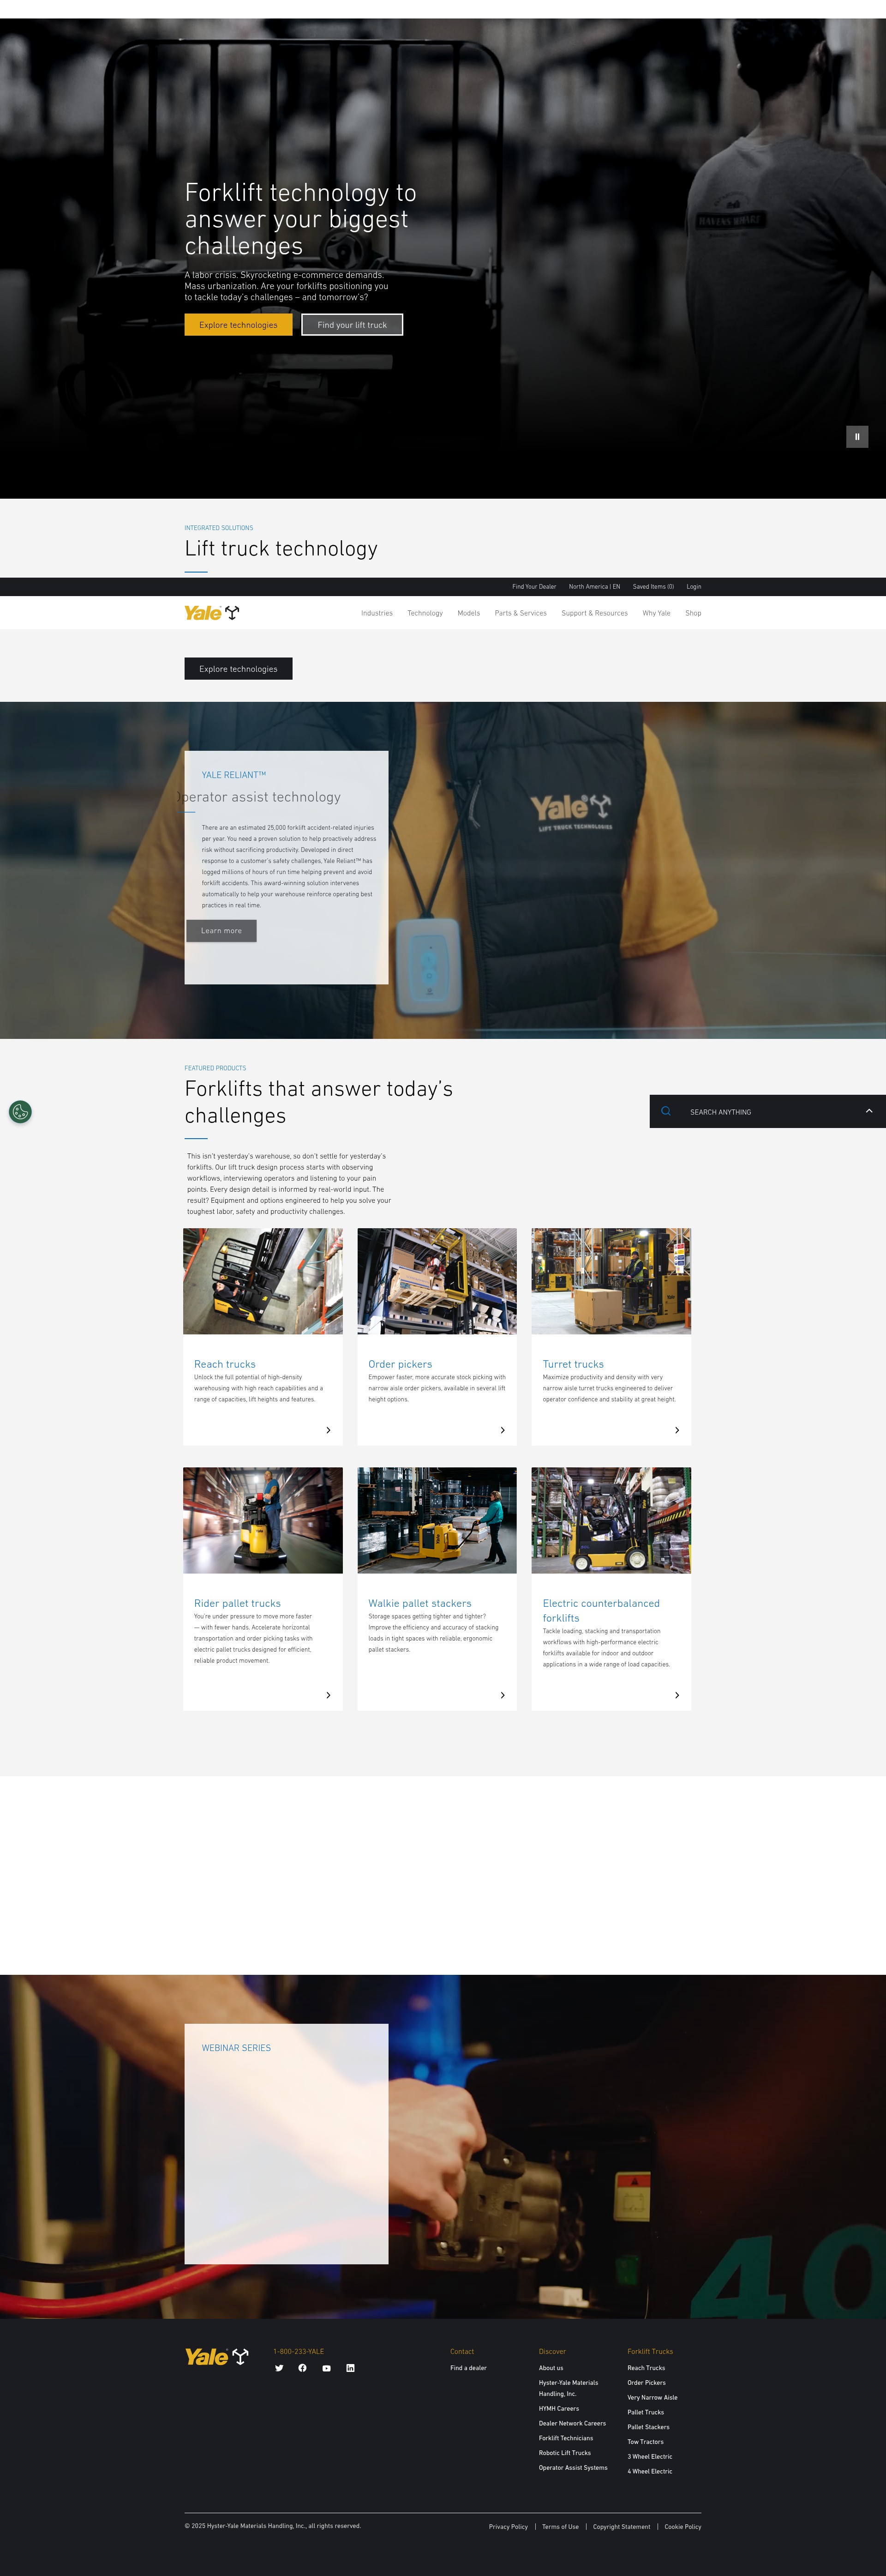
Task: View Saved Items (0)
Action: click(x=653, y=587)
